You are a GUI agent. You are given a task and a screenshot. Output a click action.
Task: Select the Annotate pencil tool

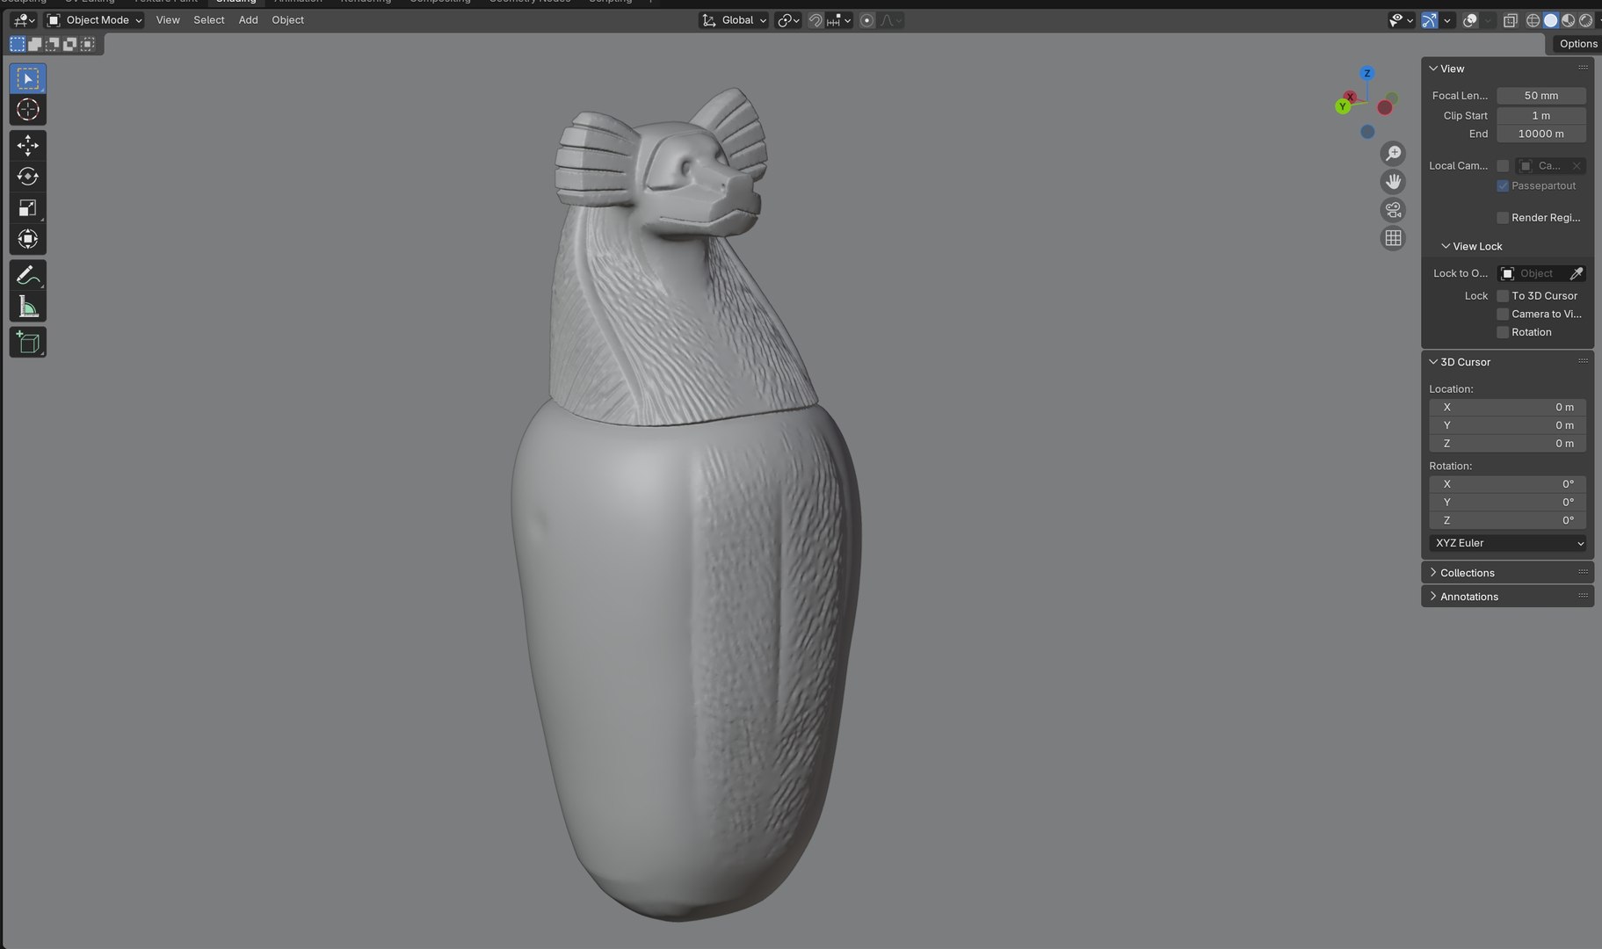point(28,276)
